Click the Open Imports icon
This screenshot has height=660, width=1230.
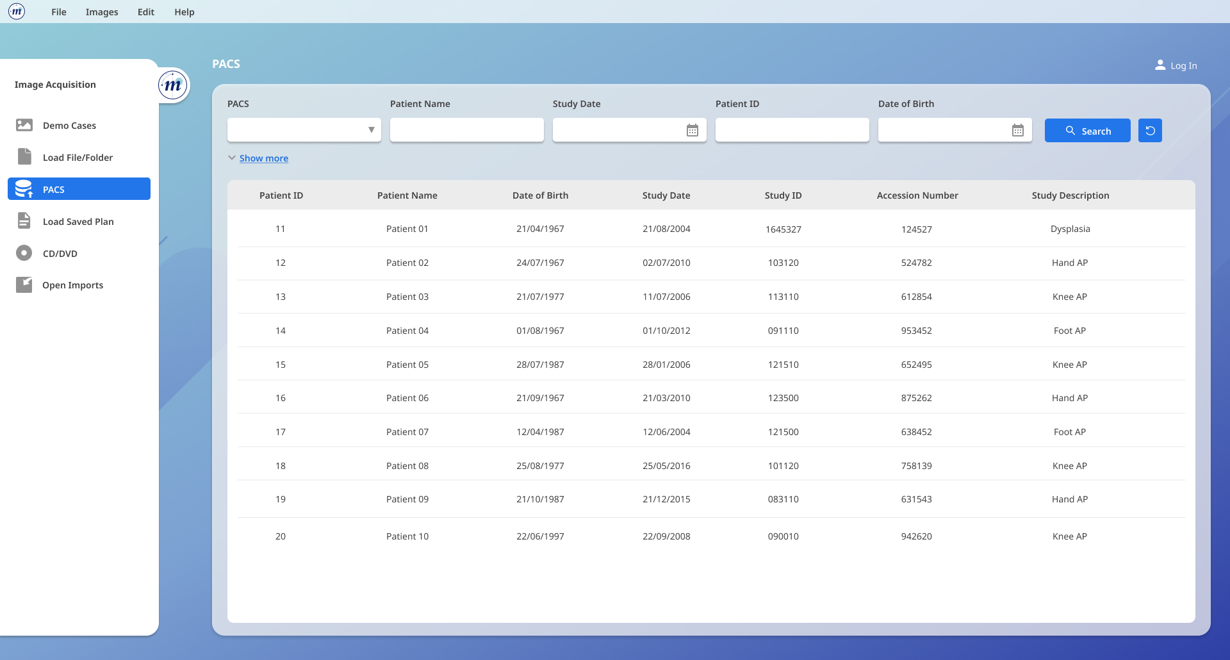point(24,285)
